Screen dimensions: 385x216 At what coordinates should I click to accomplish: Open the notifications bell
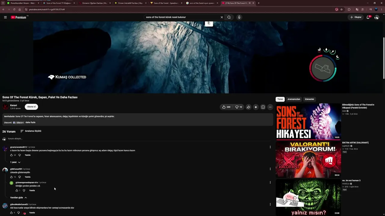pos(368,17)
